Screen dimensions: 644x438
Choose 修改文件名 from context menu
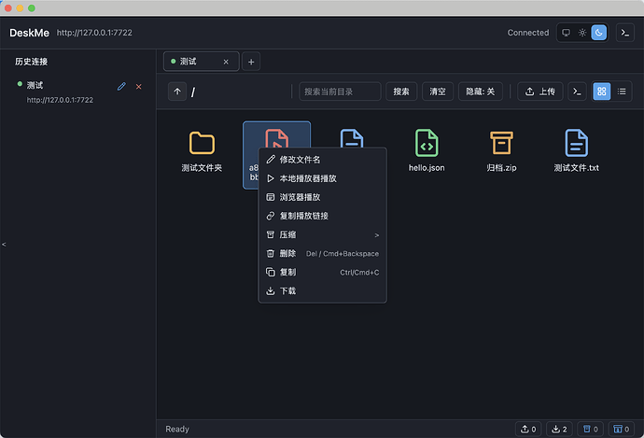point(322,160)
